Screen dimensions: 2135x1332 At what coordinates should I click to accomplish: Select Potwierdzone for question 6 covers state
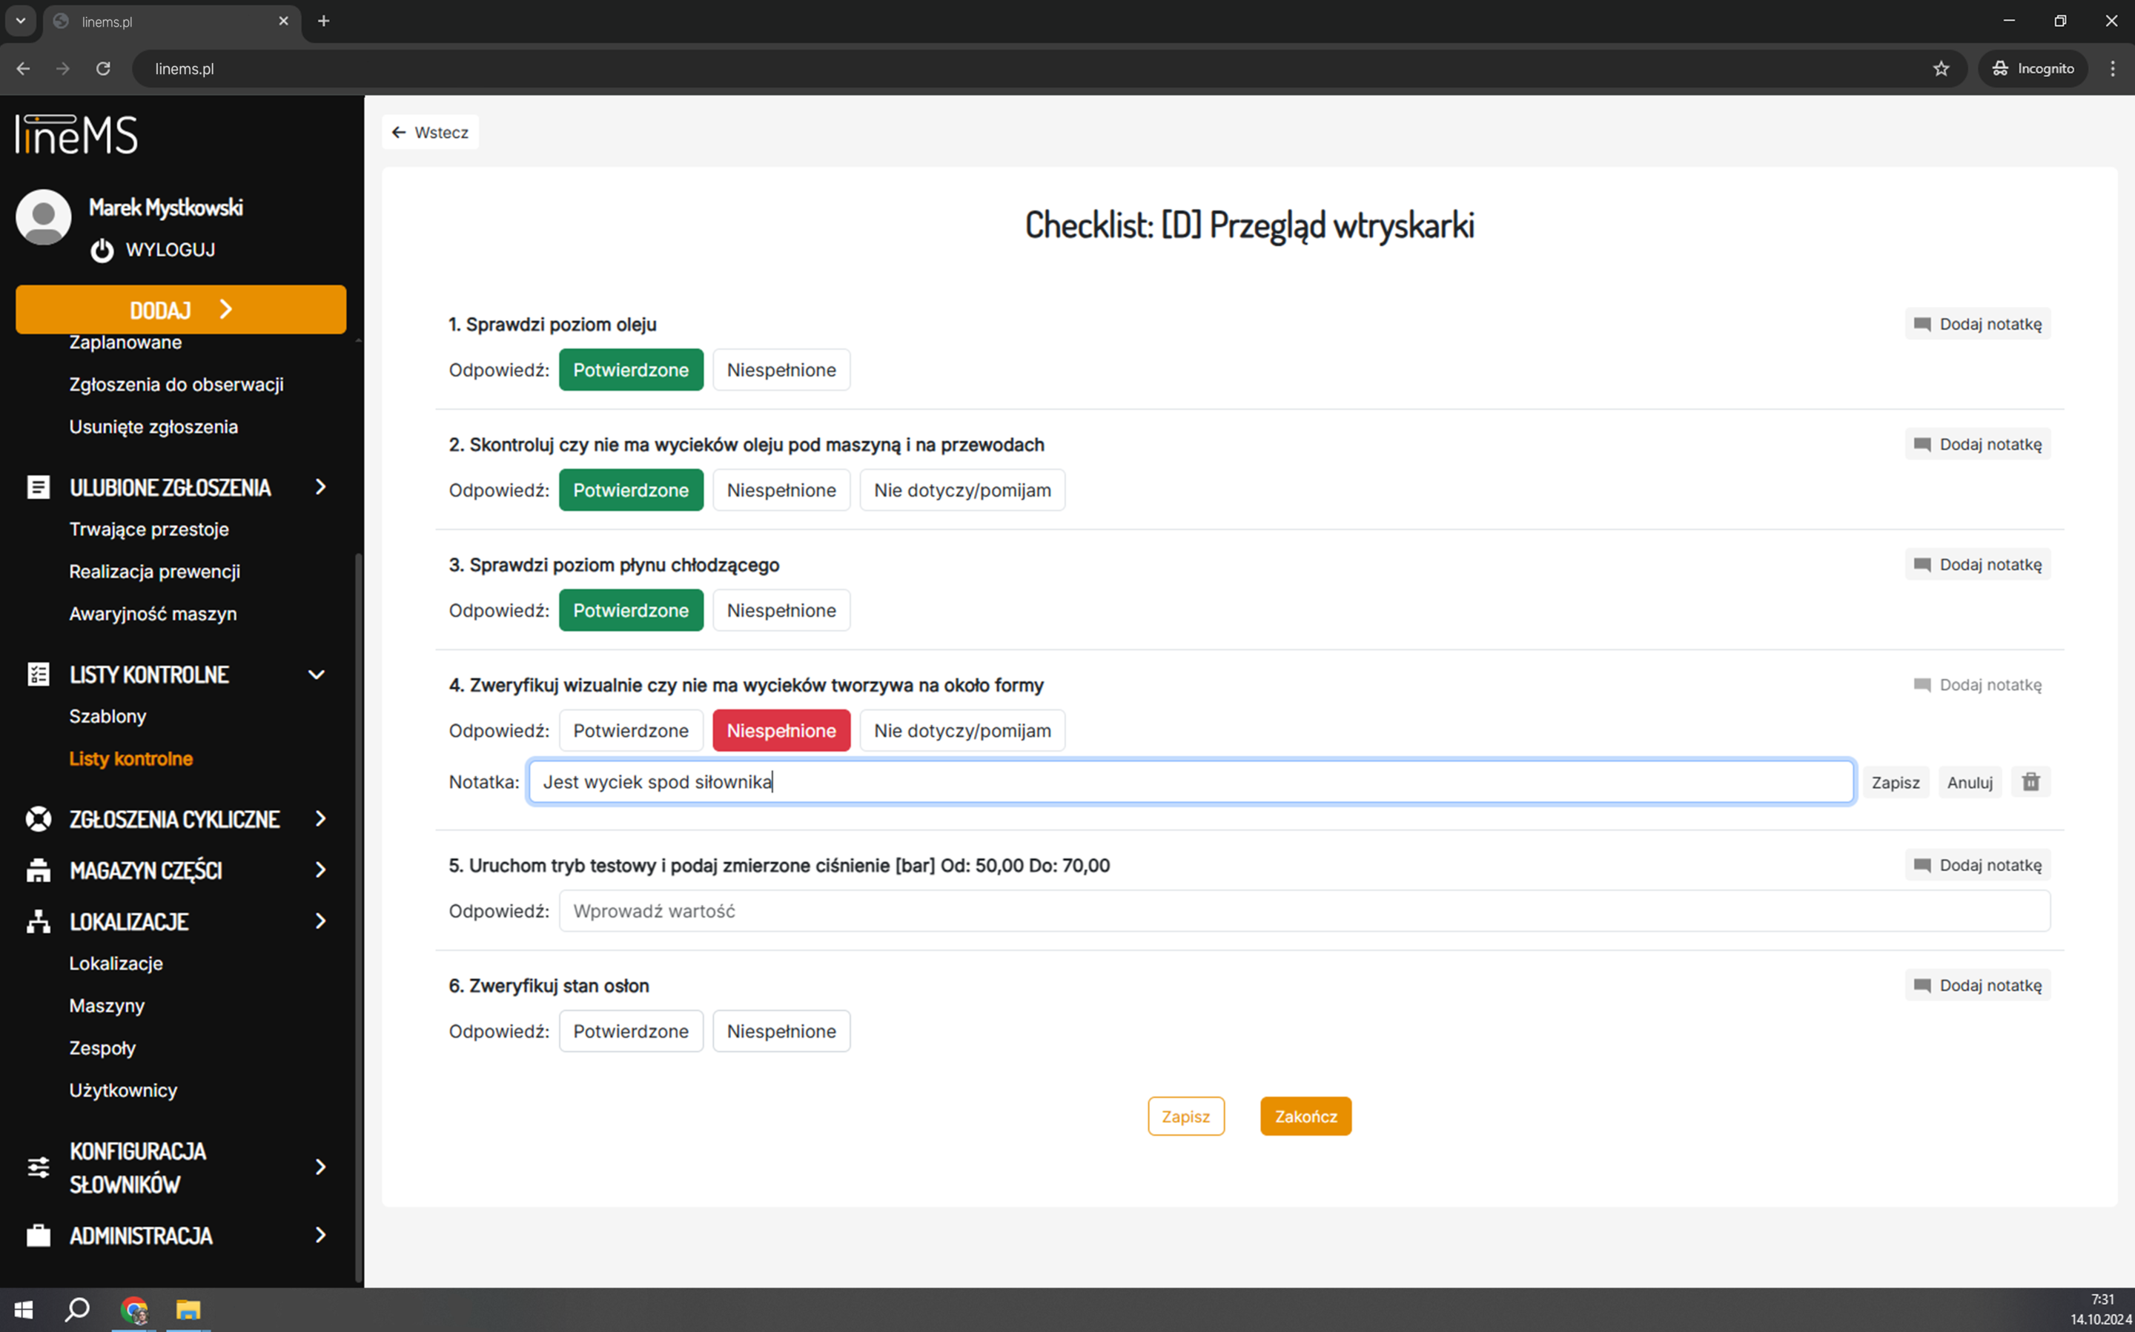click(x=631, y=1031)
